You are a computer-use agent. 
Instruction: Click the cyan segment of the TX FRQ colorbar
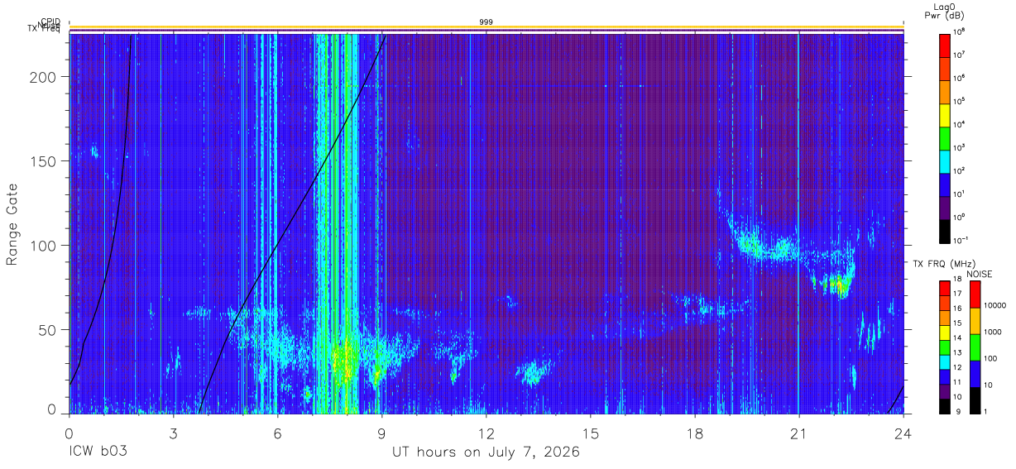944,362
